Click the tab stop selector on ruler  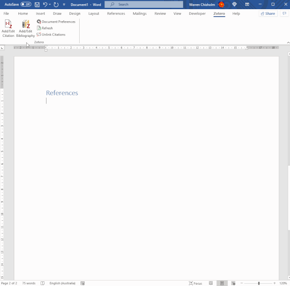(x=2, y=48)
